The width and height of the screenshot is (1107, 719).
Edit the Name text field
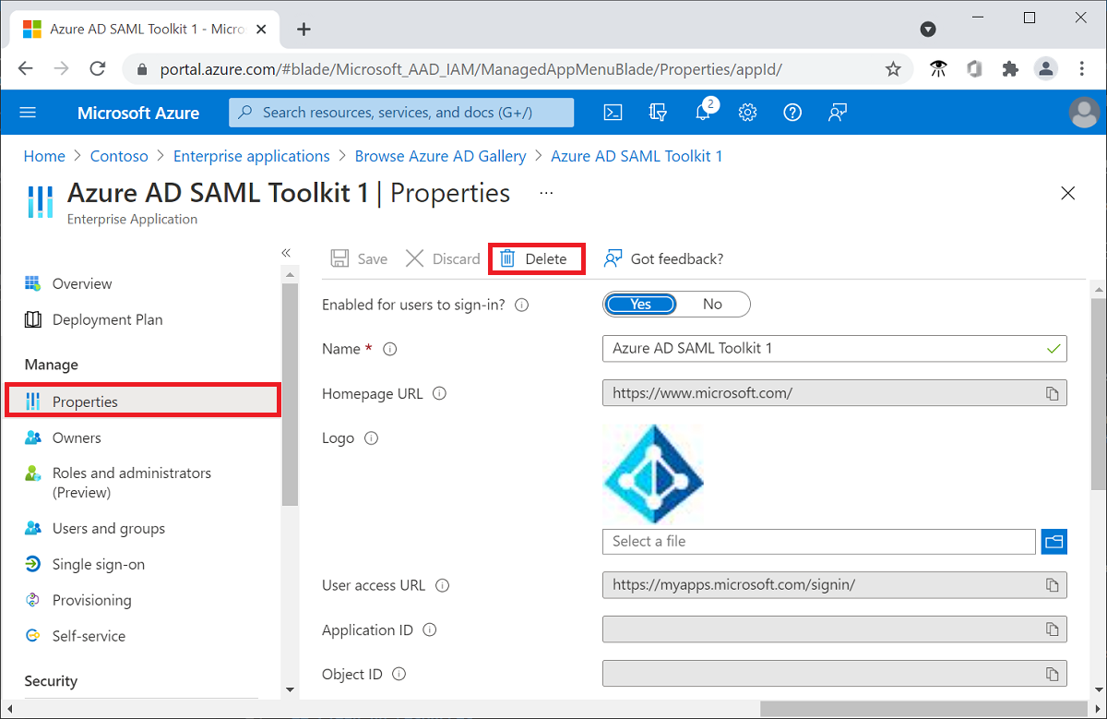click(x=835, y=349)
